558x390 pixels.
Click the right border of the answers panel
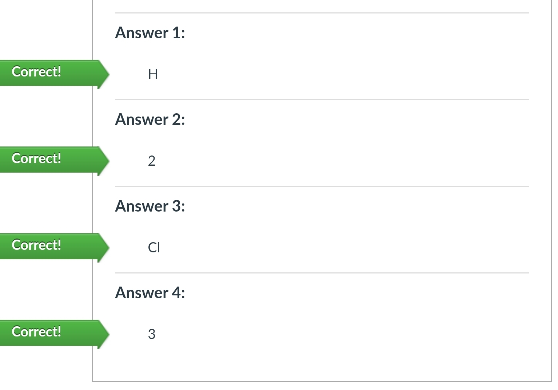pos(551,189)
